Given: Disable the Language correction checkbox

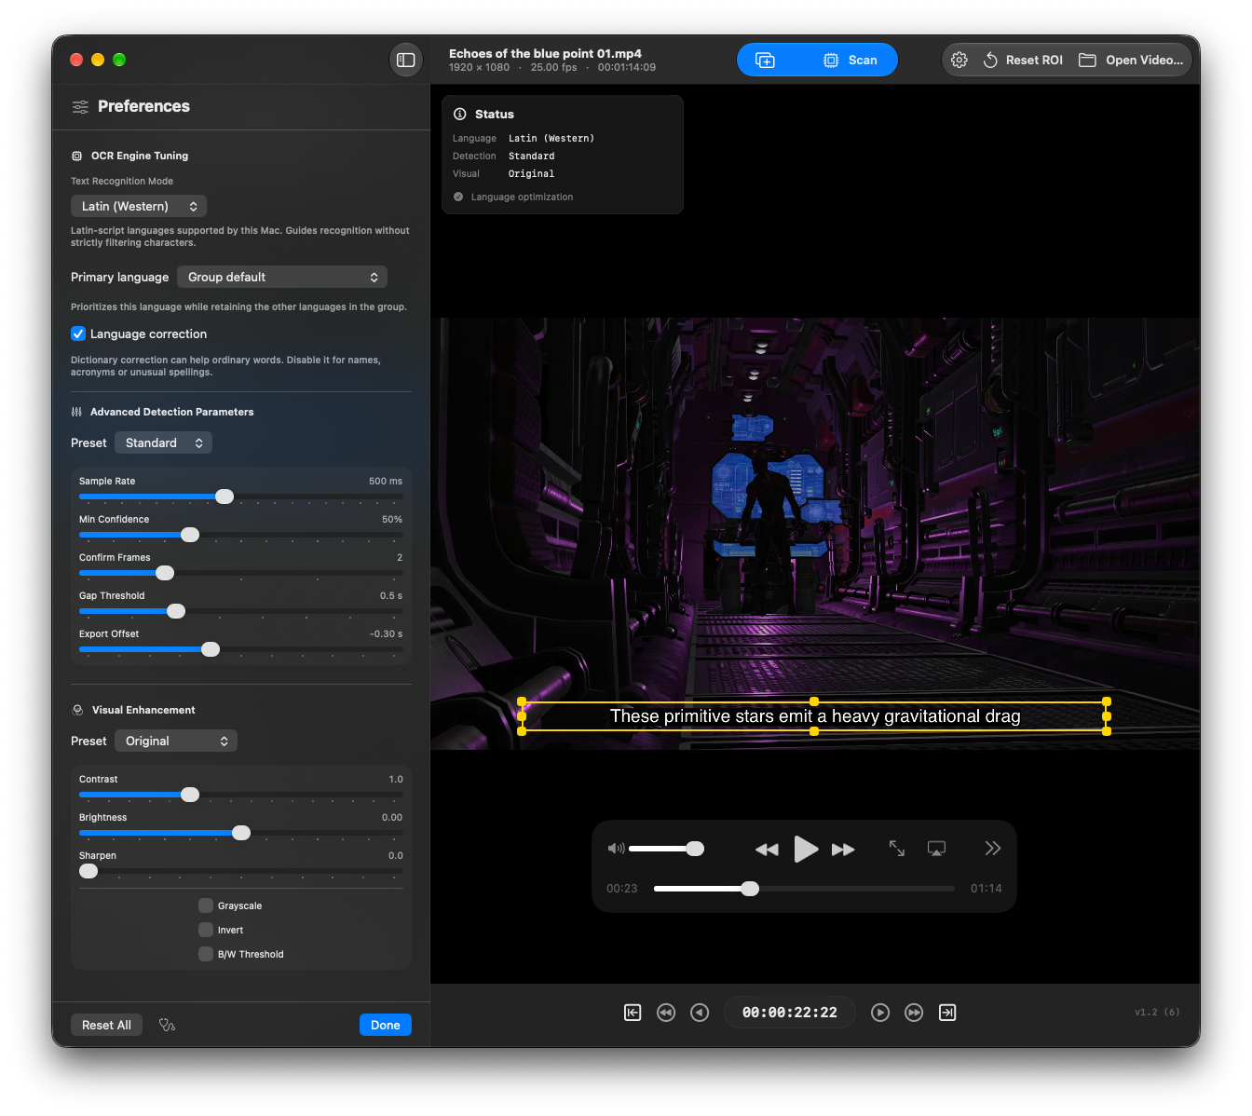Looking at the screenshot, I should coord(78,333).
